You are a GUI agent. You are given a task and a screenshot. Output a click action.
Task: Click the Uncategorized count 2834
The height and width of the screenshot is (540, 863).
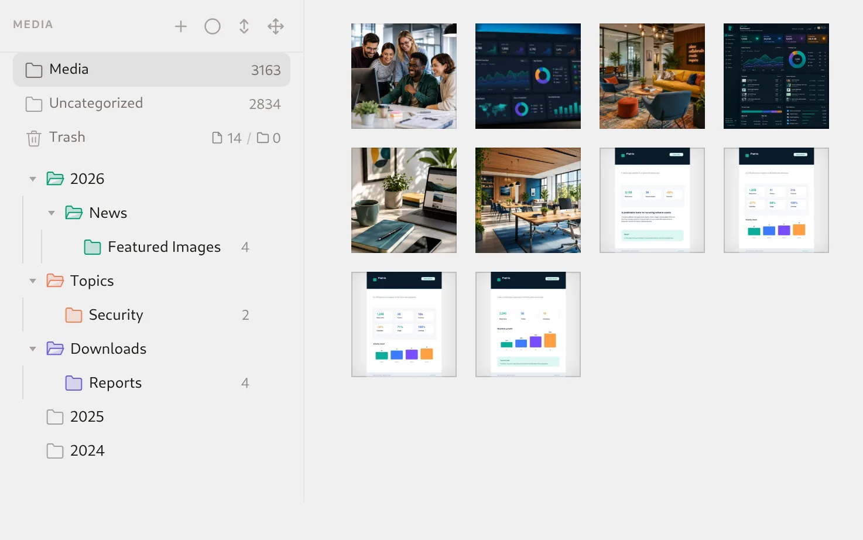click(x=265, y=104)
